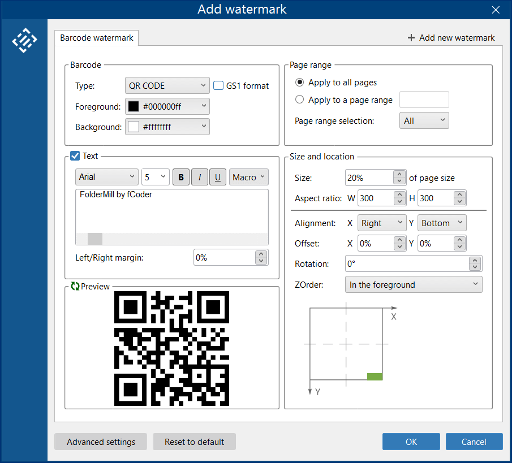Click the white background color swatch
The height and width of the screenshot is (463, 512).
(x=133, y=127)
